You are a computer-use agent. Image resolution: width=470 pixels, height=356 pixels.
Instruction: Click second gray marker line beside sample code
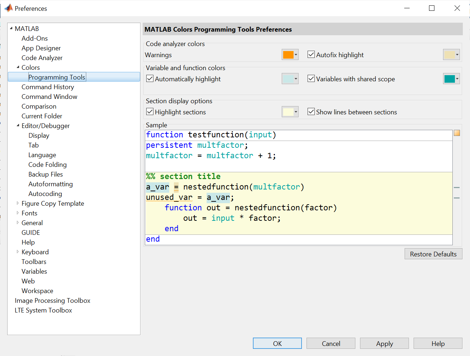click(457, 198)
